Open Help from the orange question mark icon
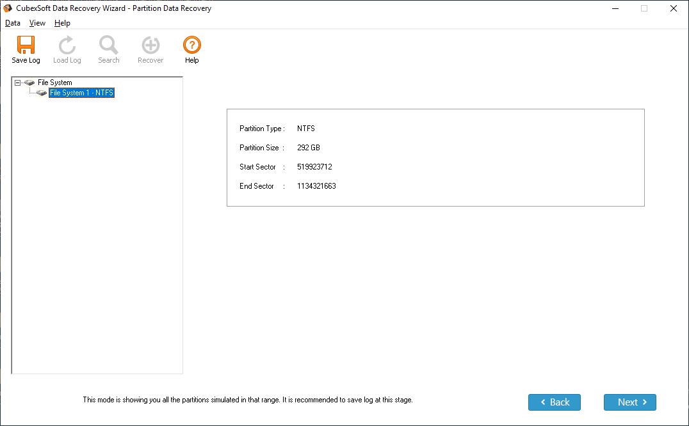The image size is (689, 426). pyautogui.click(x=191, y=45)
